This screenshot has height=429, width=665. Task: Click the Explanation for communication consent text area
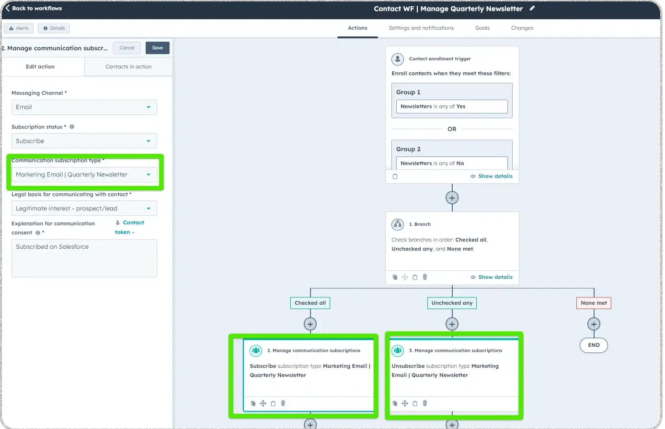coord(84,258)
